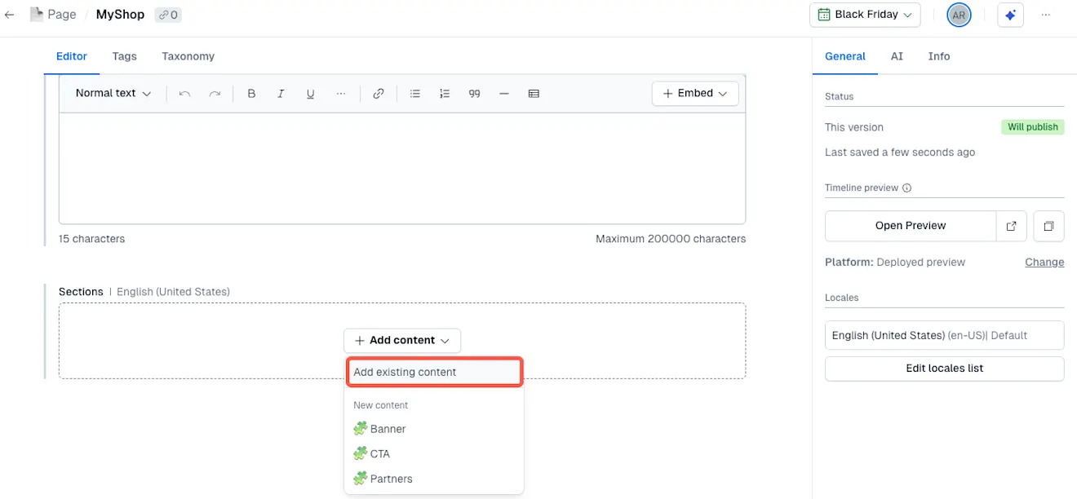Insert a table
The image size is (1077, 499).
coord(534,94)
